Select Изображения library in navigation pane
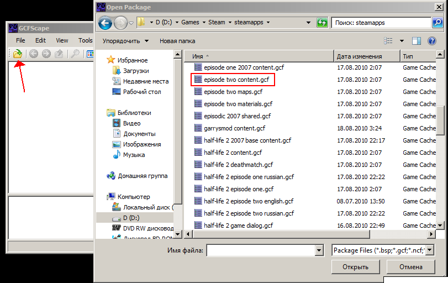 pos(142,144)
